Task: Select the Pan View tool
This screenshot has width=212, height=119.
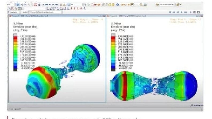Action: [22, 5]
